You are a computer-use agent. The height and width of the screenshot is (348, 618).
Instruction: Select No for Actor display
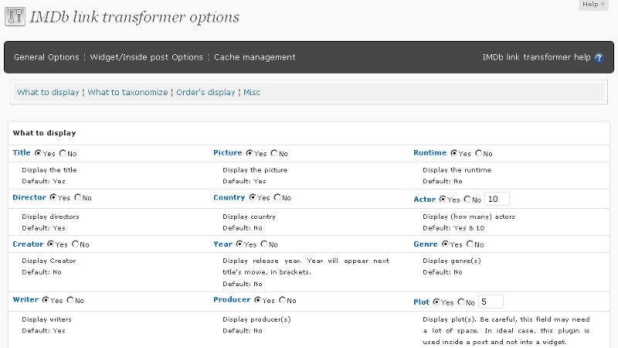click(467, 199)
